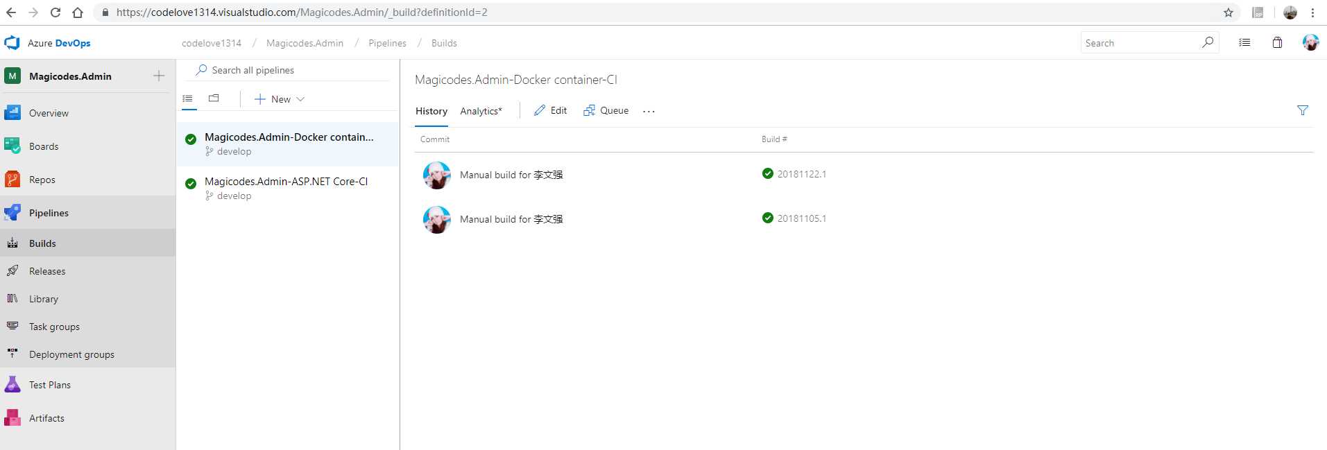Click the browser profile avatar icon
The image size is (1327, 450).
click(x=1290, y=12)
